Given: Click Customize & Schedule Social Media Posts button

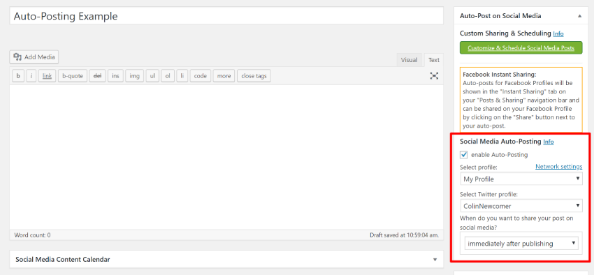Looking at the screenshot, I should [521, 48].
